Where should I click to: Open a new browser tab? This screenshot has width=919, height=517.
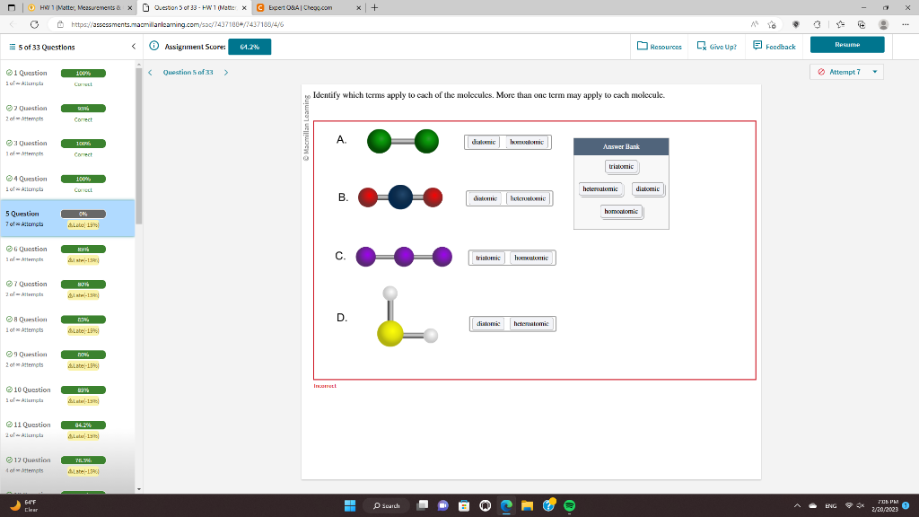coord(374,7)
